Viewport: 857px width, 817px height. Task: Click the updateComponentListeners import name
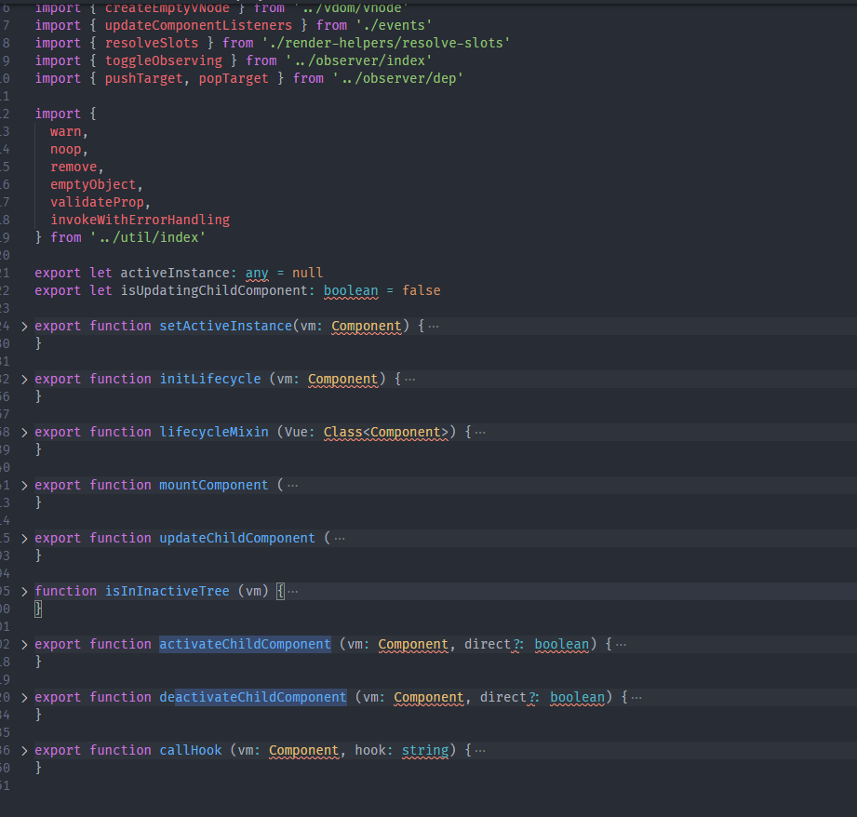click(x=198, y=26)
